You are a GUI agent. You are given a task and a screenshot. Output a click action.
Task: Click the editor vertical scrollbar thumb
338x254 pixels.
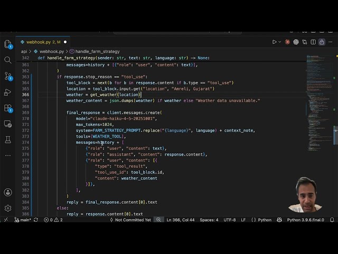336,135
